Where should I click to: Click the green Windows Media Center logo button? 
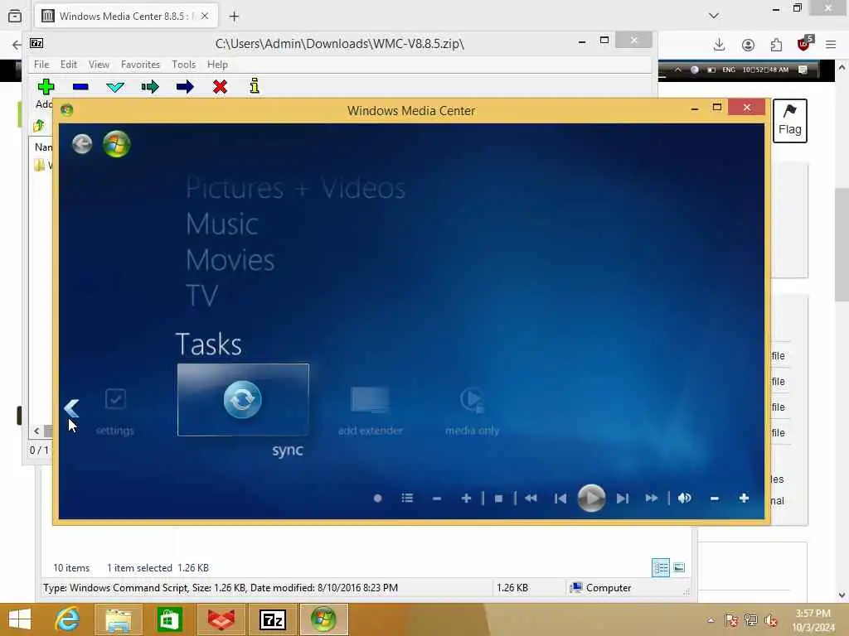pyautogui.click(x=116, y=144)
